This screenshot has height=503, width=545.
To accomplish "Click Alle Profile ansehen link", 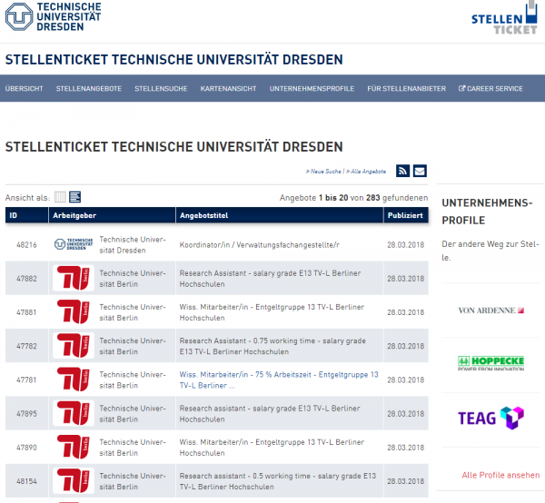I will click(x=500, y=475).
